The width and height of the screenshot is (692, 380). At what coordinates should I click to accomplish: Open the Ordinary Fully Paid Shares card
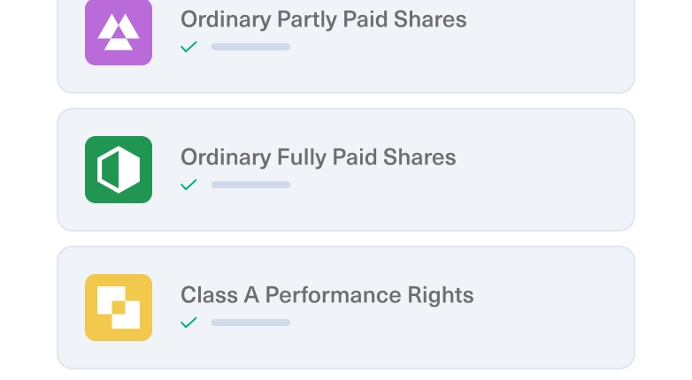tap(346, 170)
